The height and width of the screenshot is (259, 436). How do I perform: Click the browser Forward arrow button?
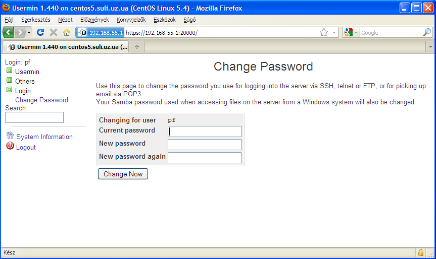[20, 32]
